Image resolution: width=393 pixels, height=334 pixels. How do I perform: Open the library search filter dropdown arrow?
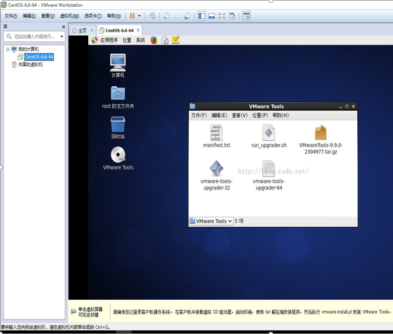pyautogui.click(x=62, y=37)
